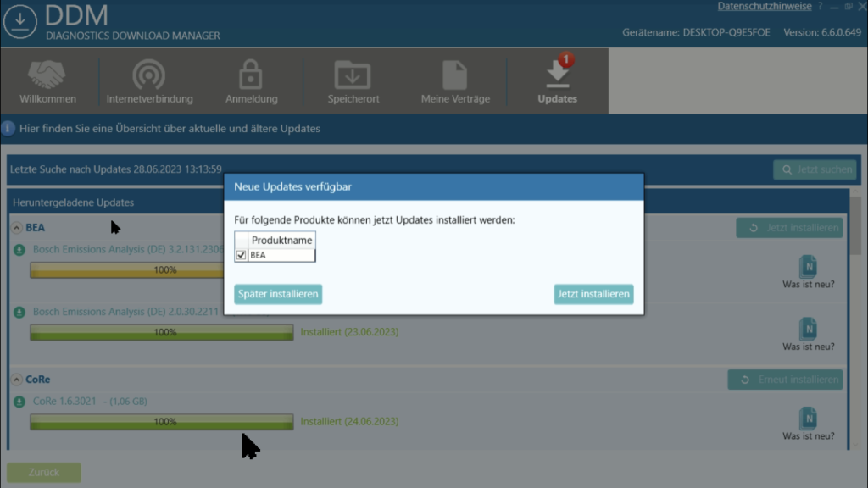Screen dimensions: 868x488
Task: Click the green progress bar for CoRe 1.6.3021
Action: click(162, 422)
